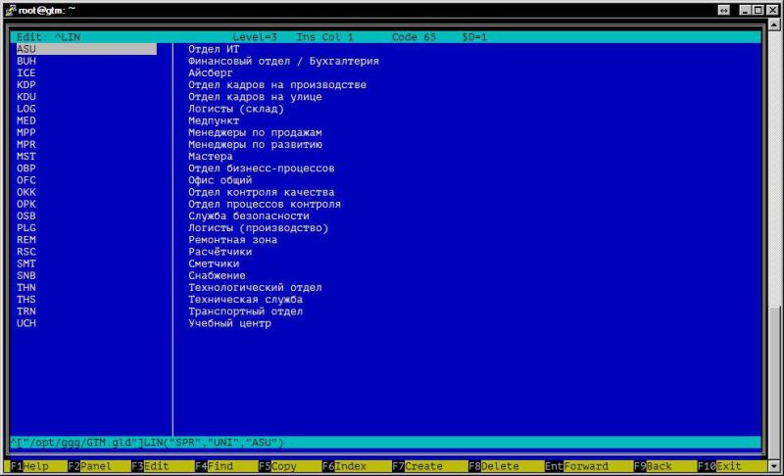Click the 'Айсберг' description
This screenshot has height=476, width=784.
(211, 72)
